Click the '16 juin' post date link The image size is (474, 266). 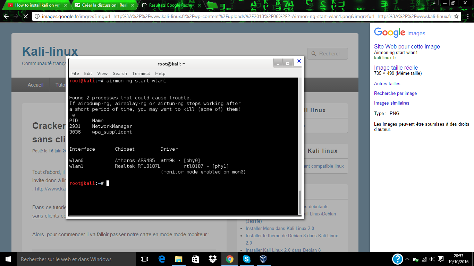click(x=57, y=151)
